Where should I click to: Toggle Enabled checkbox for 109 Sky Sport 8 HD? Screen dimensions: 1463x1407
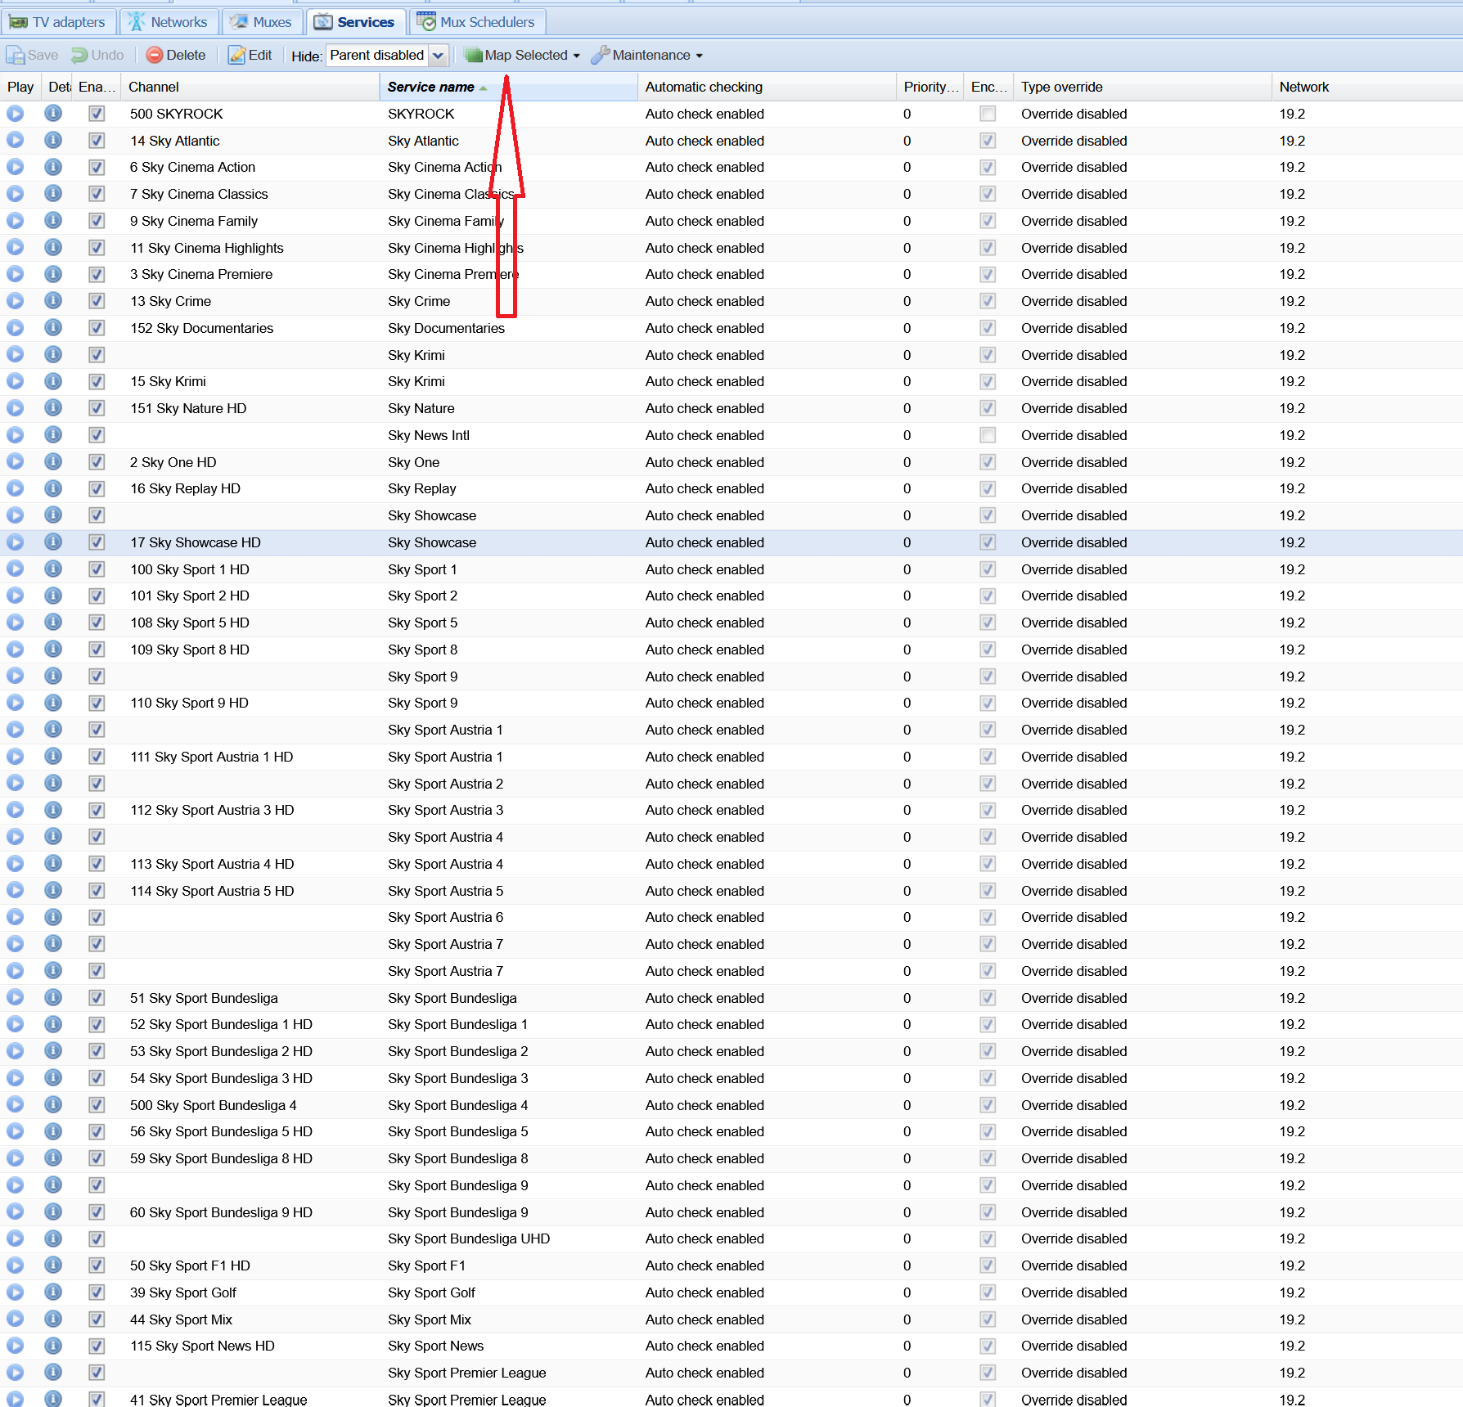click(x=97, y=650)
